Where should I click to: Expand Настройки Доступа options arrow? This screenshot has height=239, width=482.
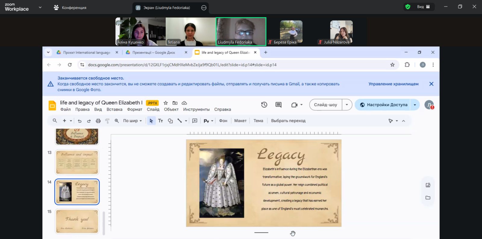point(415,105)
